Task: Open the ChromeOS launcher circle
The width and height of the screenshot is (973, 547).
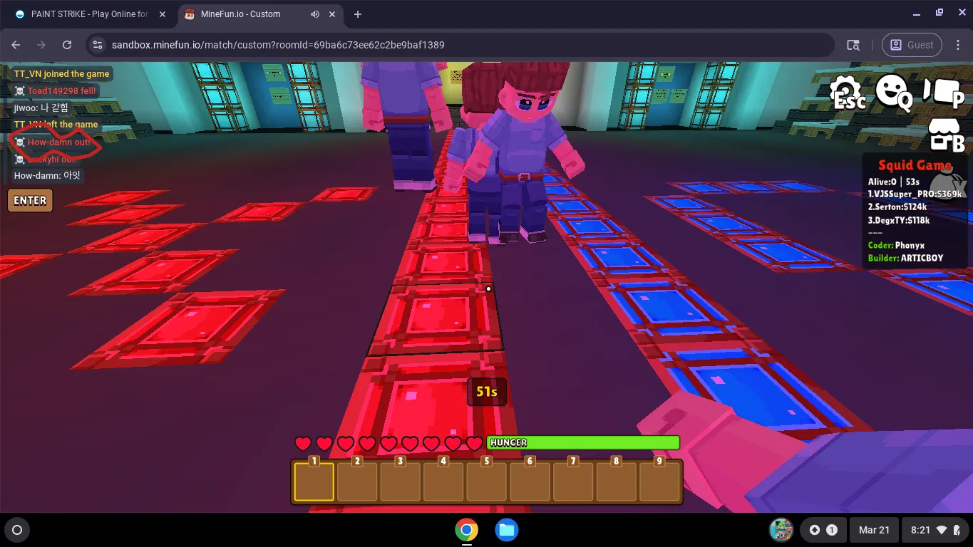Action: (18, 530)
